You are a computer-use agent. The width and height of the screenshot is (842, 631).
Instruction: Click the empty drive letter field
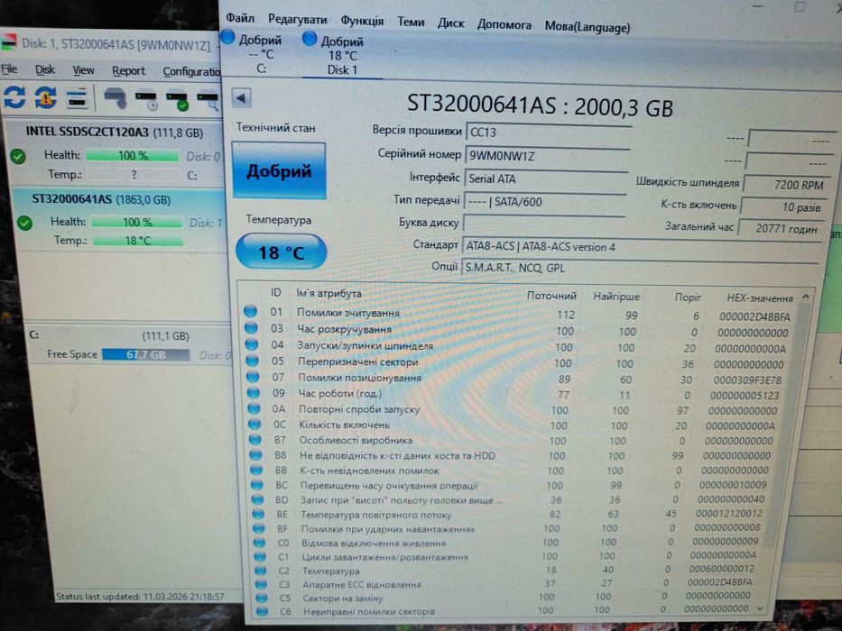[544, 224]
